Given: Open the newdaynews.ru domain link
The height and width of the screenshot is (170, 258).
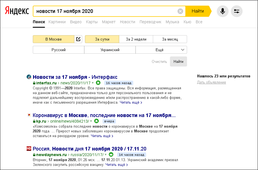Looking at the screenshot, I should point(51,155).
